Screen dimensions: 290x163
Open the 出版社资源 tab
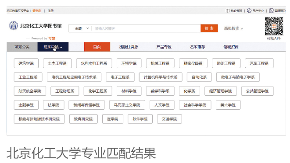click(129, 47)
